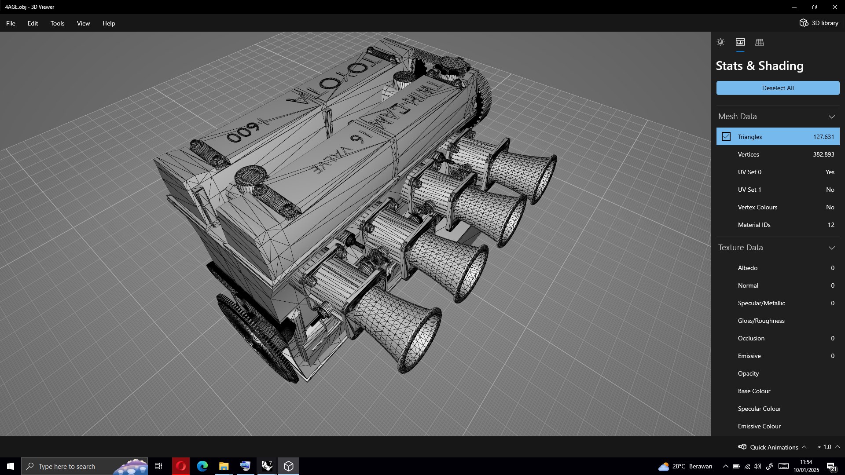
Task: Open Microsoft Edge from taskbar
Action: coord(202,466)
